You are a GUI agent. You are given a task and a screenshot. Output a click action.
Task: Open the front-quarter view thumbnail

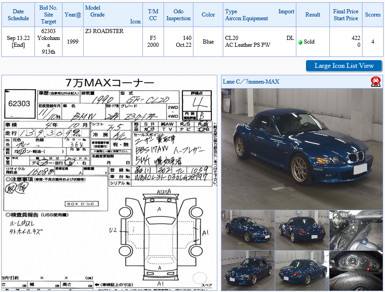pos(248,230)
